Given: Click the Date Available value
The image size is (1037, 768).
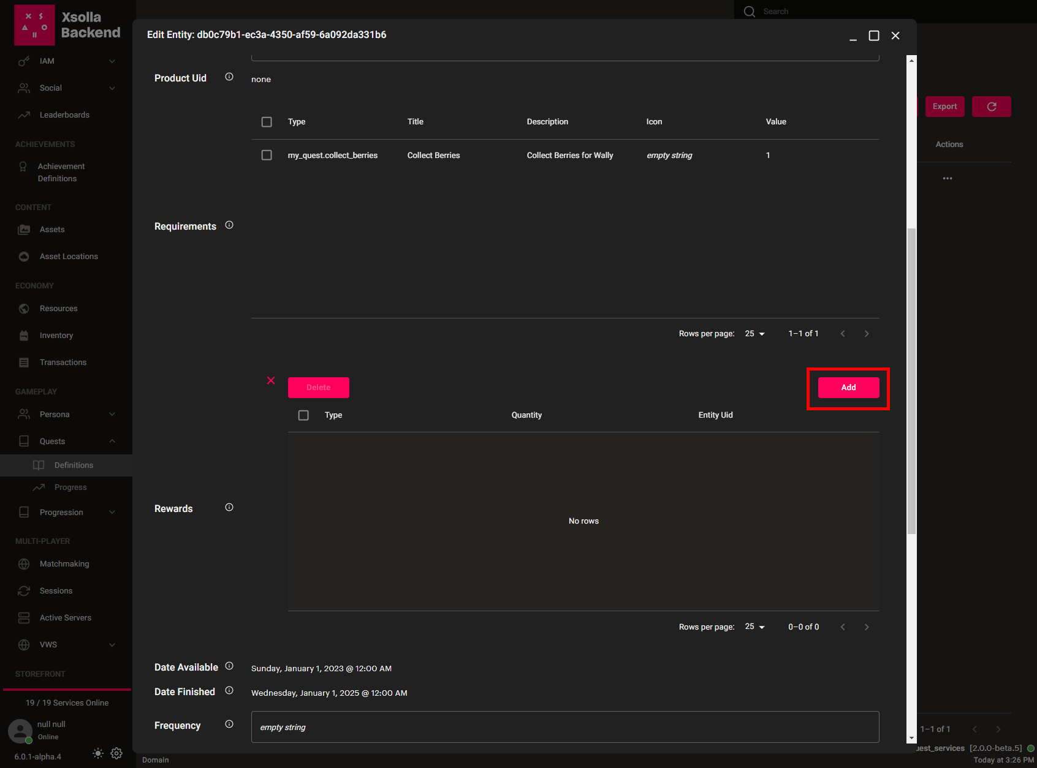Looking at the screenshot, I should coord(321,669).
